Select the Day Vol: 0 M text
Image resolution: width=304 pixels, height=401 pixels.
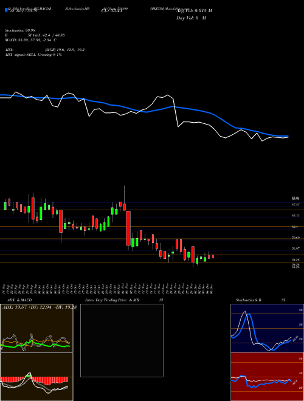pyautogui.click(x=191, y=18)
